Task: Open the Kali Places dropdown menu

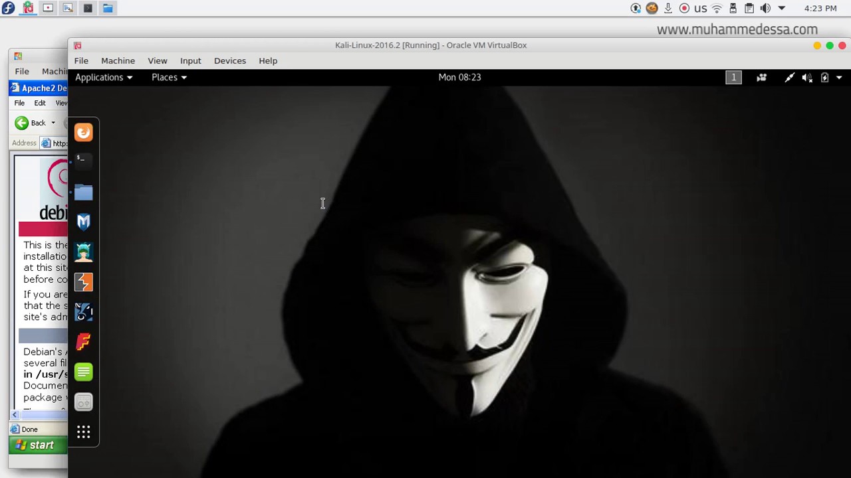Action: coord(169,77)
